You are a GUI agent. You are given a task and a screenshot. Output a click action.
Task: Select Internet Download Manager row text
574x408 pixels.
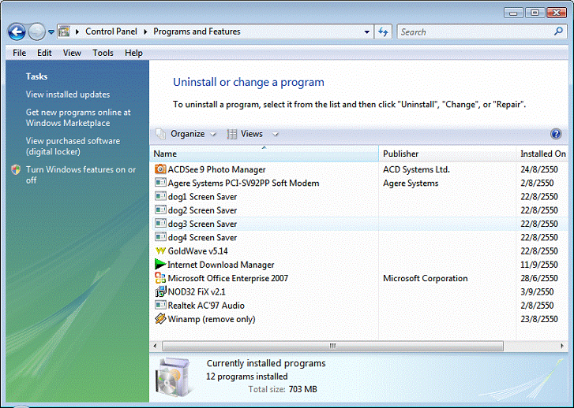point(221,265)
